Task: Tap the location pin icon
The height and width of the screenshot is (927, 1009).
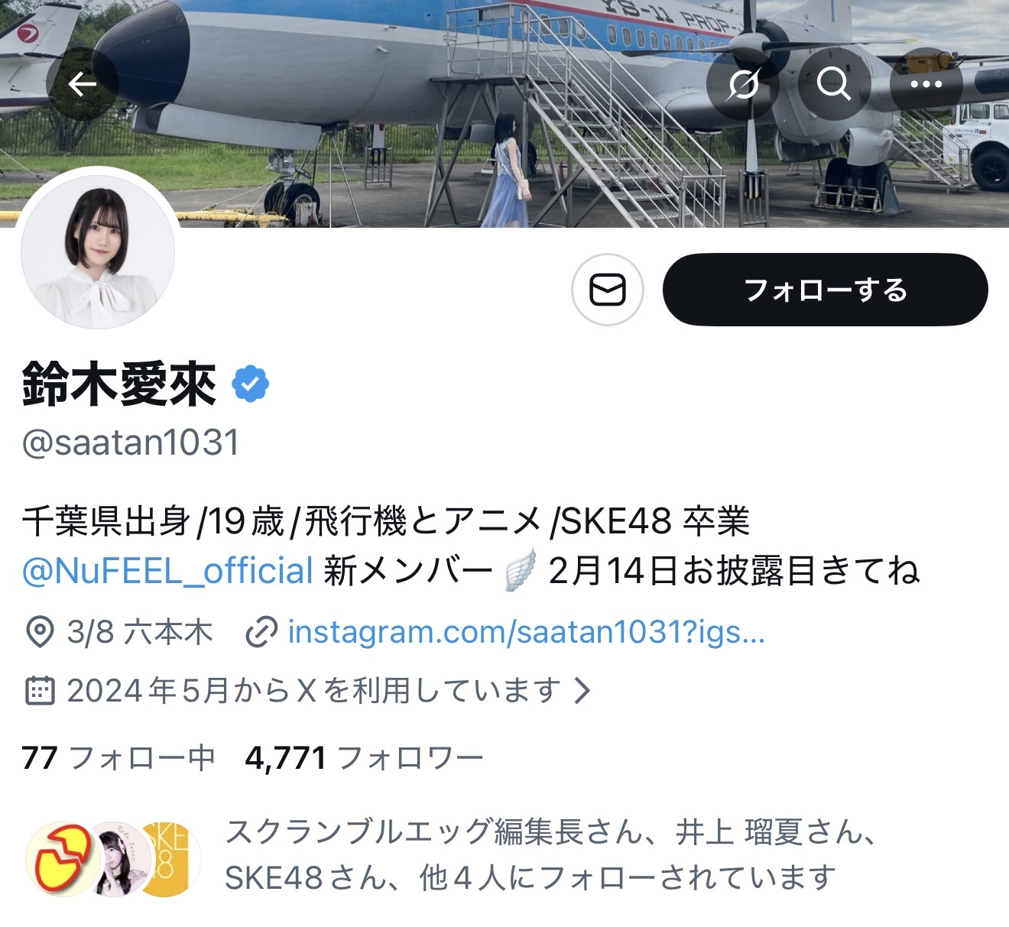Action: [39, 633]
